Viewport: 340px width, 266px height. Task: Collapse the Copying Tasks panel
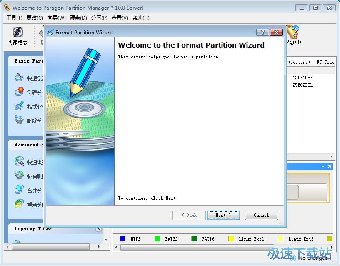pos(98,229)
